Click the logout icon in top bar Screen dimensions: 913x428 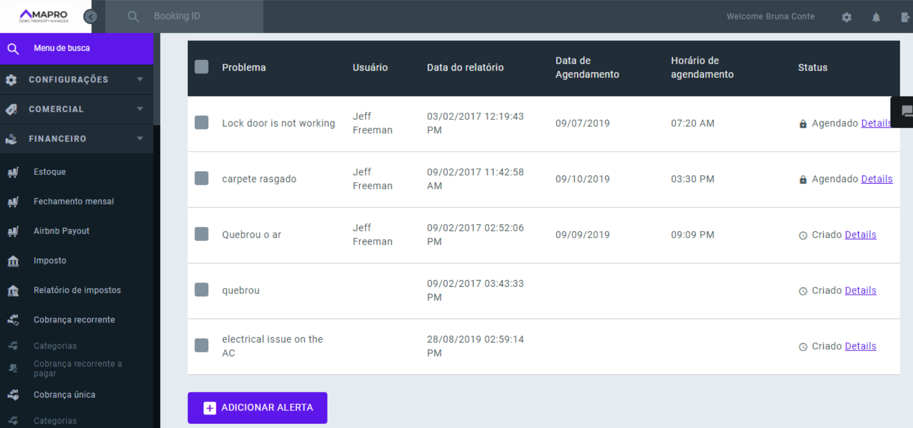(905, 17)
